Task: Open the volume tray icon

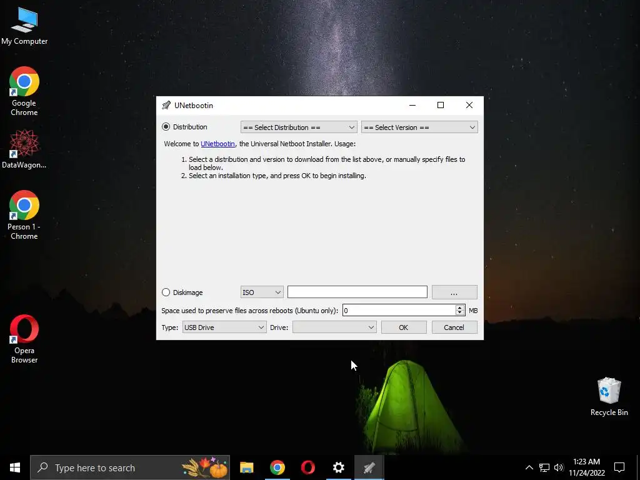Action: tap(559, 467)
